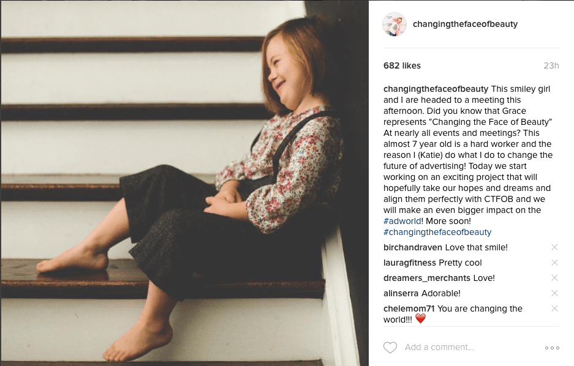Delete the birchandraven comment with X
Image resolution: width=574 pixels, height=366 pixels.
click(554, 247)
